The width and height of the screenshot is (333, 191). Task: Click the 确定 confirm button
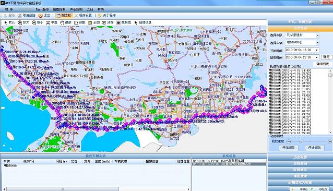326,57
